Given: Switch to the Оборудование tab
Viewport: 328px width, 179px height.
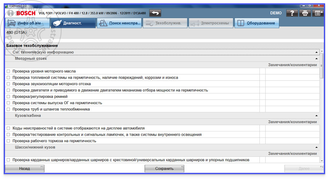Looking at the screenshot, I should click(x=257, y=23).
